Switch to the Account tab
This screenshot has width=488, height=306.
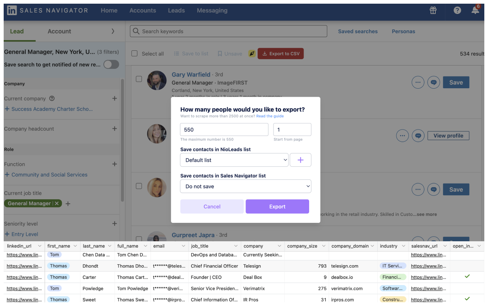pos(59,32)
